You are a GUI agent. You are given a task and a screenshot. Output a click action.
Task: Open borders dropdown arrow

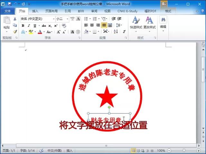click(x=98, y=32)
